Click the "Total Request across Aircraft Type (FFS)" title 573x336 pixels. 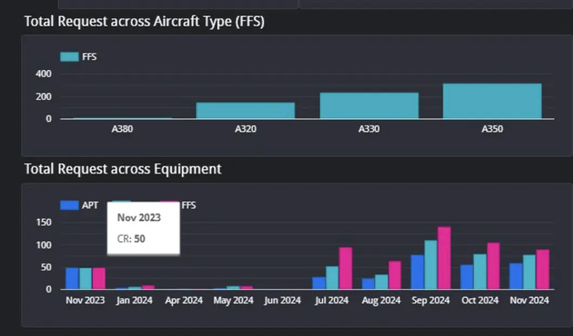pyautogui.click(x=144, y=22)
